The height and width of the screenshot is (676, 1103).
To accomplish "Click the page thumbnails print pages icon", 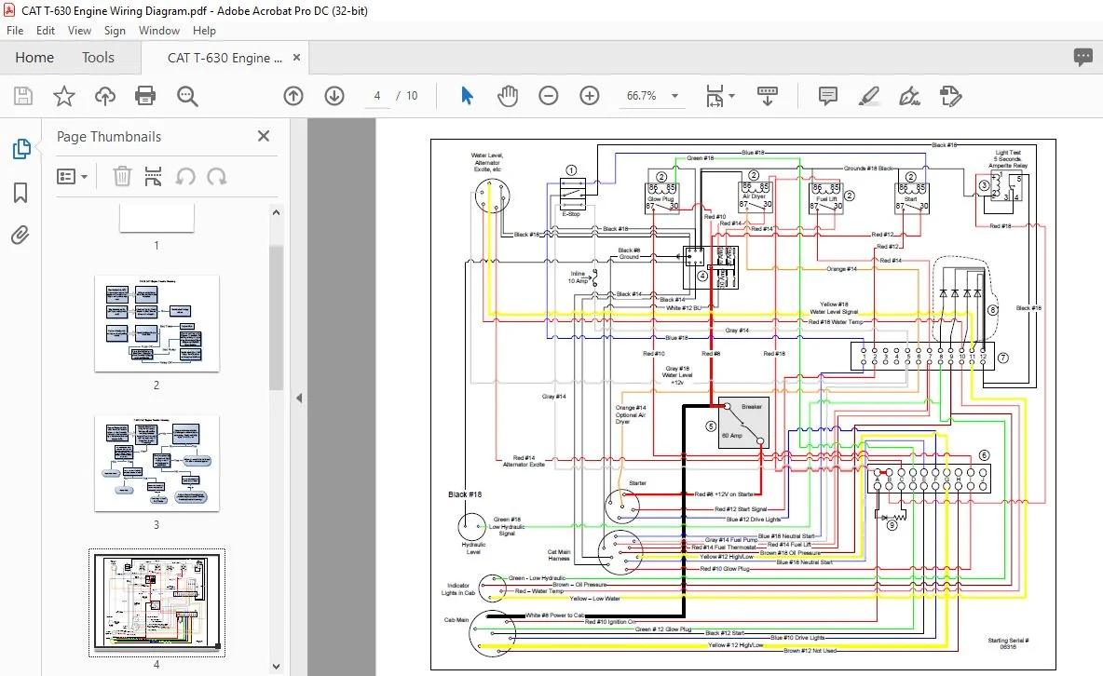I will [x=153, y=176].
